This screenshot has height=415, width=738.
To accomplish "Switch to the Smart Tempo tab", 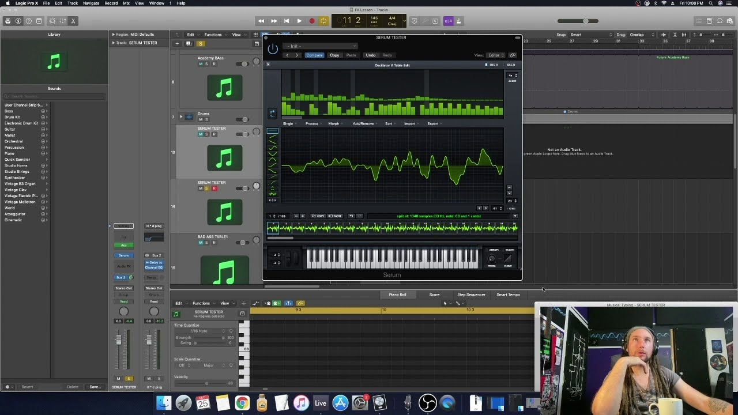I will click(508, 295).
